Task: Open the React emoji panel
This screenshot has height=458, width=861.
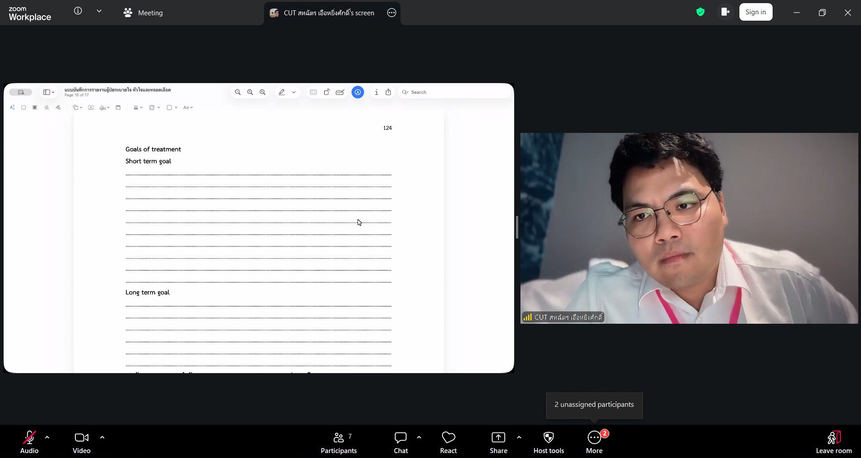Action: pyautogui.click(x=448, y=442)
